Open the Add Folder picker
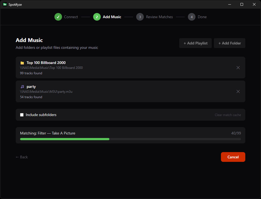Screen dimensions: 261x199 pos(229,43)
